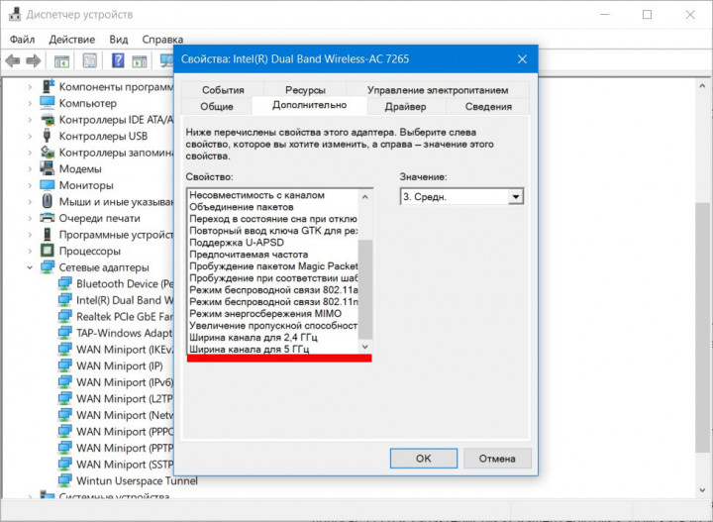Click the Wintun Userspace Tunnel adapter icon

pyautogui.click(x=65, y=481)
